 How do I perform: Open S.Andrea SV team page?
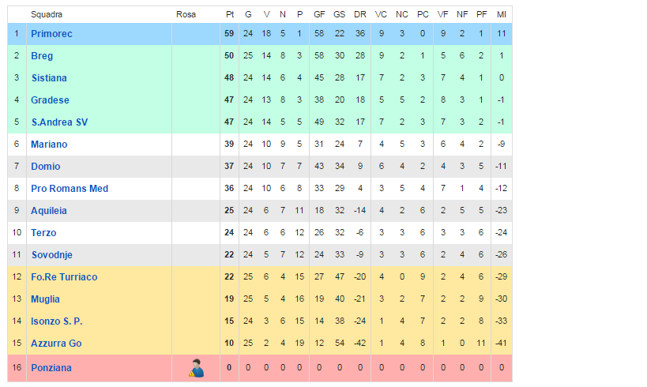pos(59,122)
